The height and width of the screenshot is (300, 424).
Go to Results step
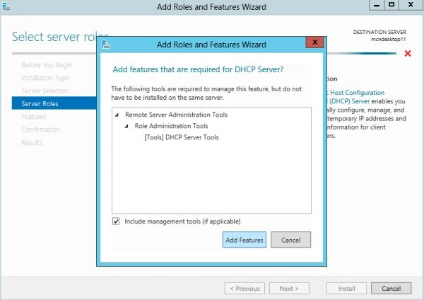pyautogui.click(x=32, y=142)
